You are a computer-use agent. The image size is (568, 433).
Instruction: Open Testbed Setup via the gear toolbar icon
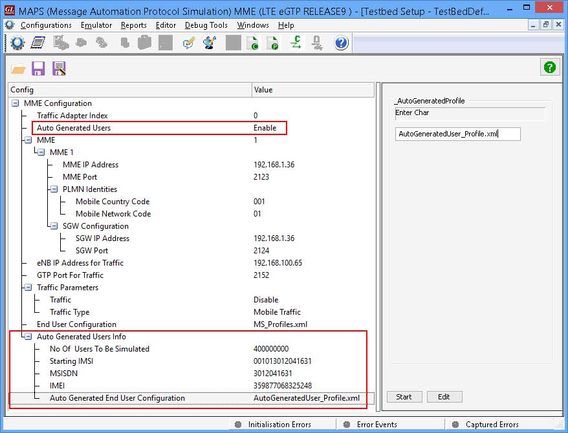pyautogui.click(x=17, y=43)
